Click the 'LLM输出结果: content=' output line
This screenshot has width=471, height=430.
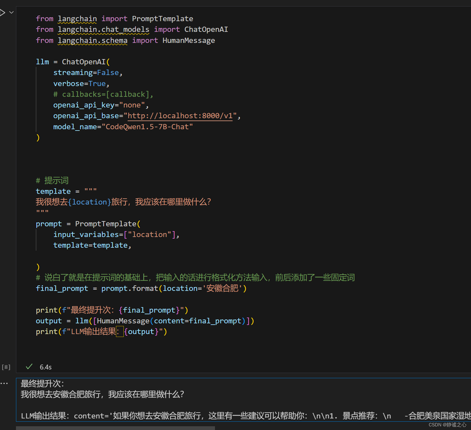click(246, 416)
